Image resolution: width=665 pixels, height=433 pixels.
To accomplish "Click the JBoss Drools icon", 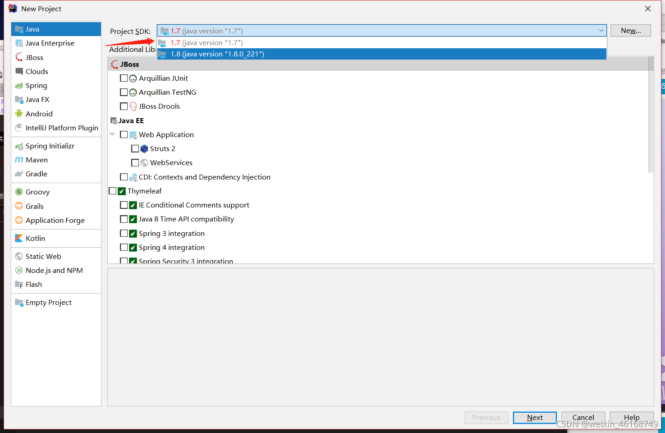I will click(133, 106).
